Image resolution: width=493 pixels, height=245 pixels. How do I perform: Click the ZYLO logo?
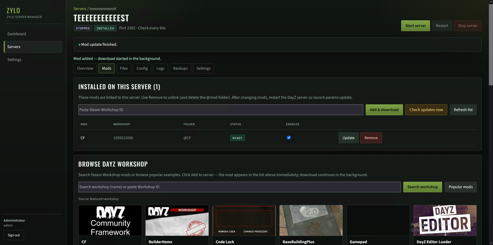pos(13,11)
